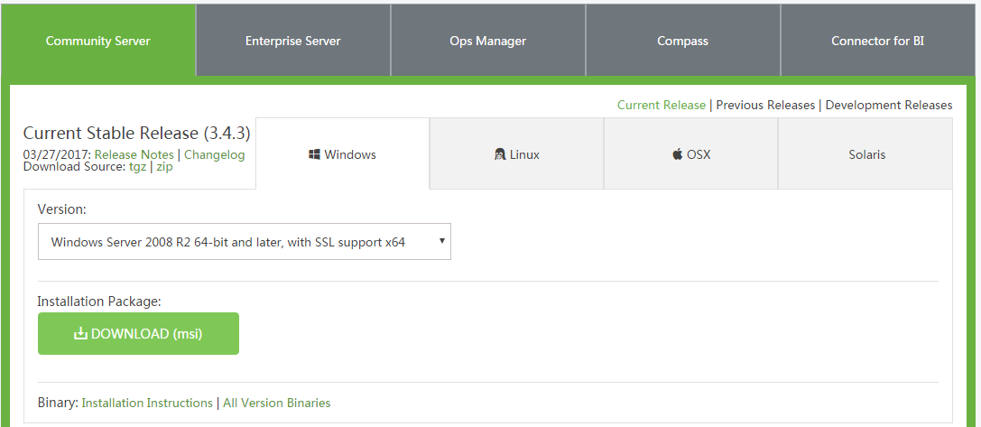Viewport: 981px width, 427px height.
Task: Select the Windows Server 2008 R2 version combo box
Action: [x=244, y=242]
